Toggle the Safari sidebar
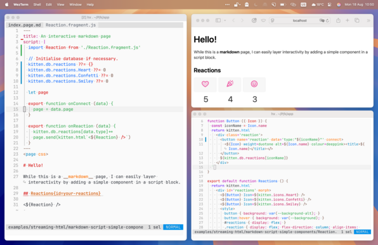 [218, 20]
